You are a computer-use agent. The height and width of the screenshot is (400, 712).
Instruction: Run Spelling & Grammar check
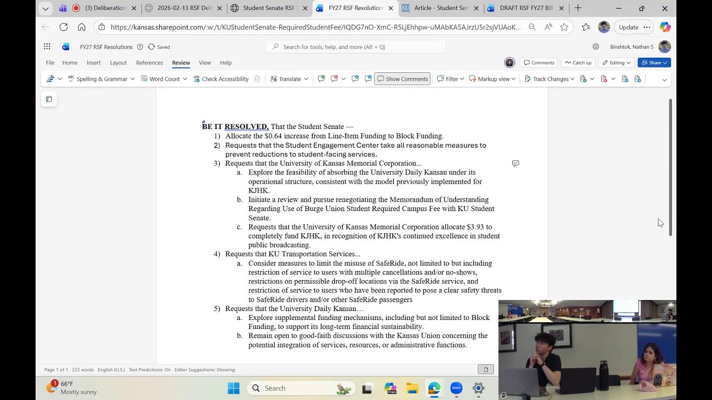coord(97,79)
